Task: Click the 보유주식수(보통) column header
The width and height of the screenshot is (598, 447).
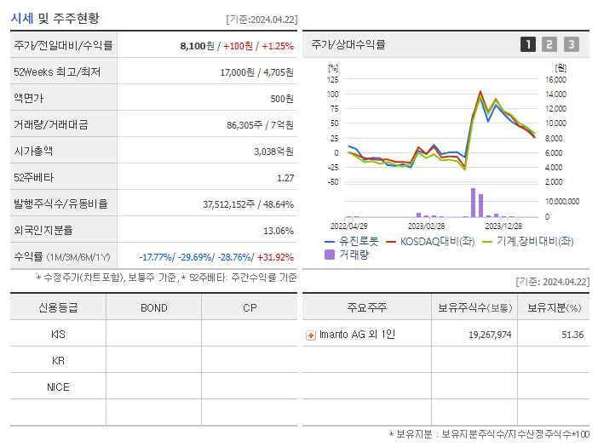Action: (474, 307)
